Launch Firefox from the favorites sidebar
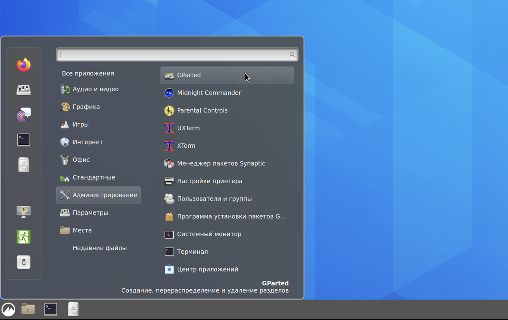The height and width of the screenshot is (320, 508). pyautogui.click(x=24, y=65)
